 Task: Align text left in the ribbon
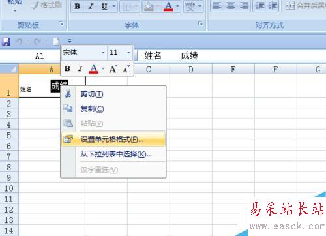217,6
